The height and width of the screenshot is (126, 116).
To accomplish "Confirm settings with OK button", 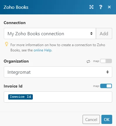I will pos(107,120).
